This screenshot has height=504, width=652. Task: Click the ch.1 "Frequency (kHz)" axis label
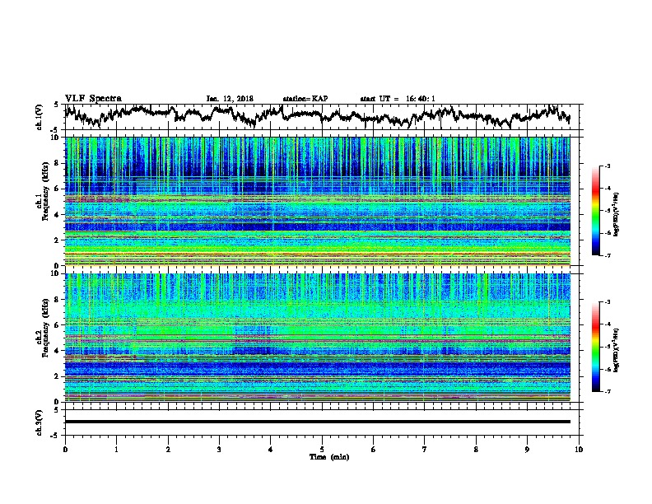pos(45,191)
